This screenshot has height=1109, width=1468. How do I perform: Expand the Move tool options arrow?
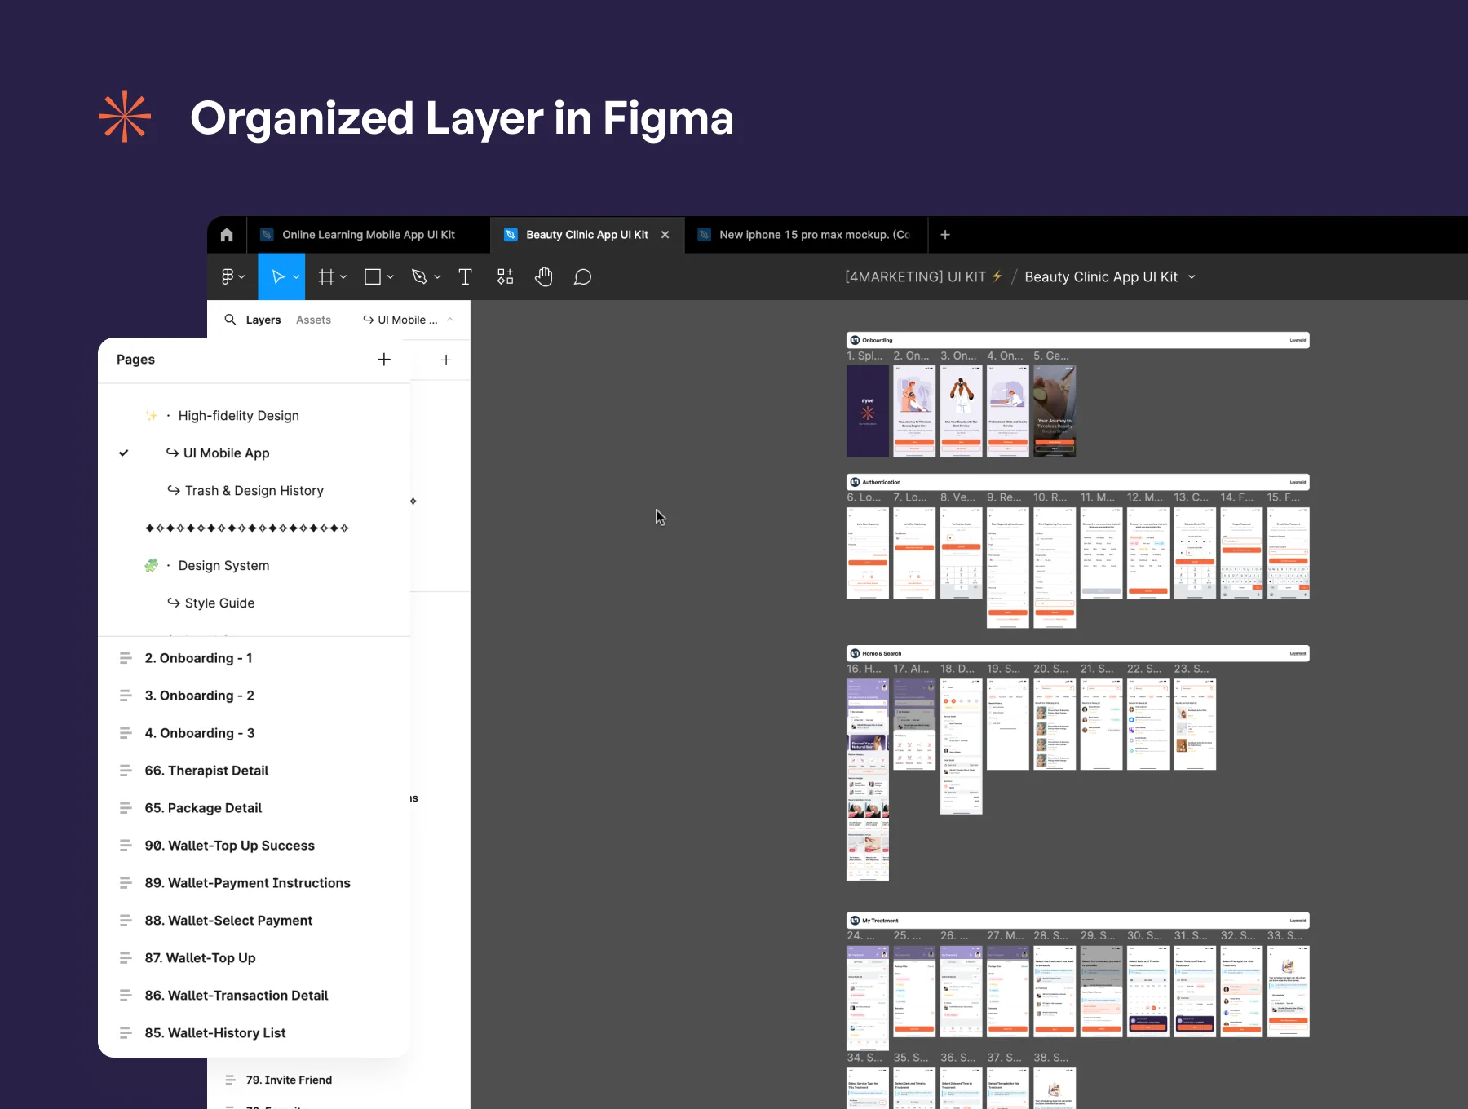(x=296, y=277)
